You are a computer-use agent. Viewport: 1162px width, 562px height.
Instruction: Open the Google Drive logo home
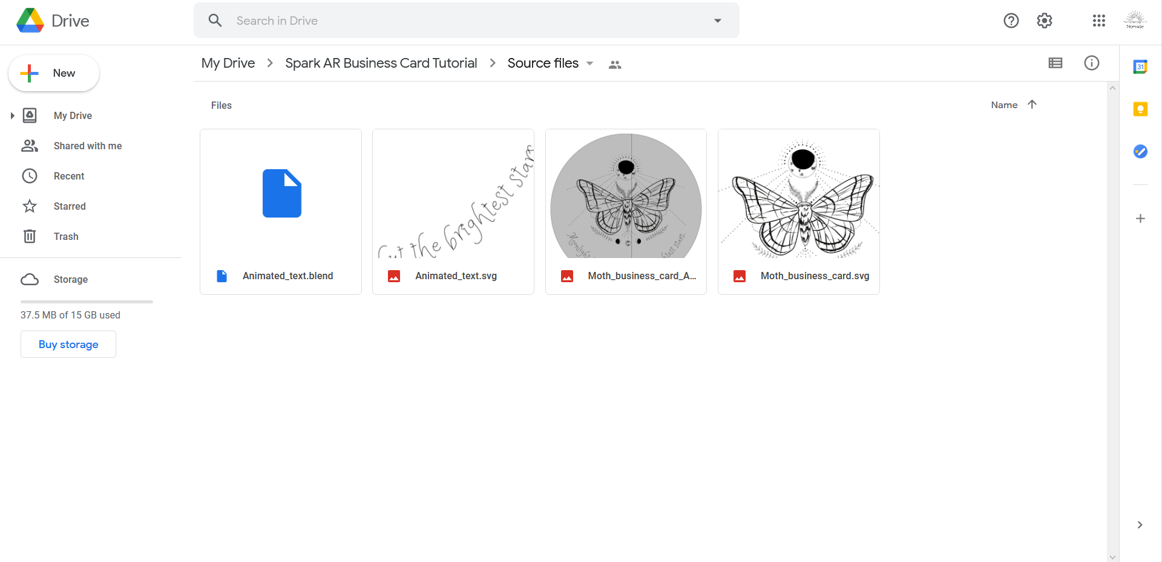click(53, 21)
